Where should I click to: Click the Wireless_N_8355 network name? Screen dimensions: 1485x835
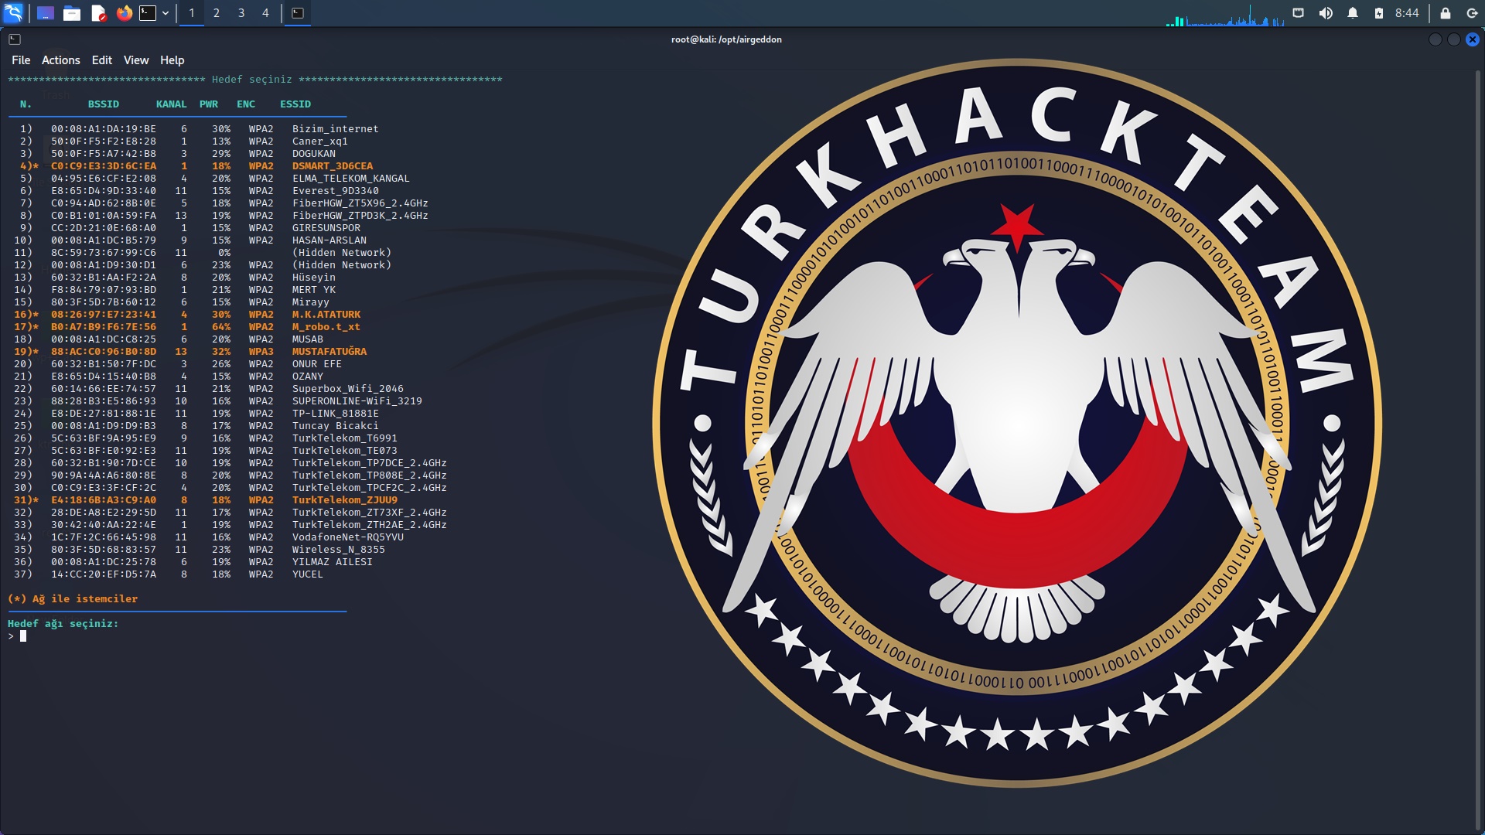(x=339, y=550)
